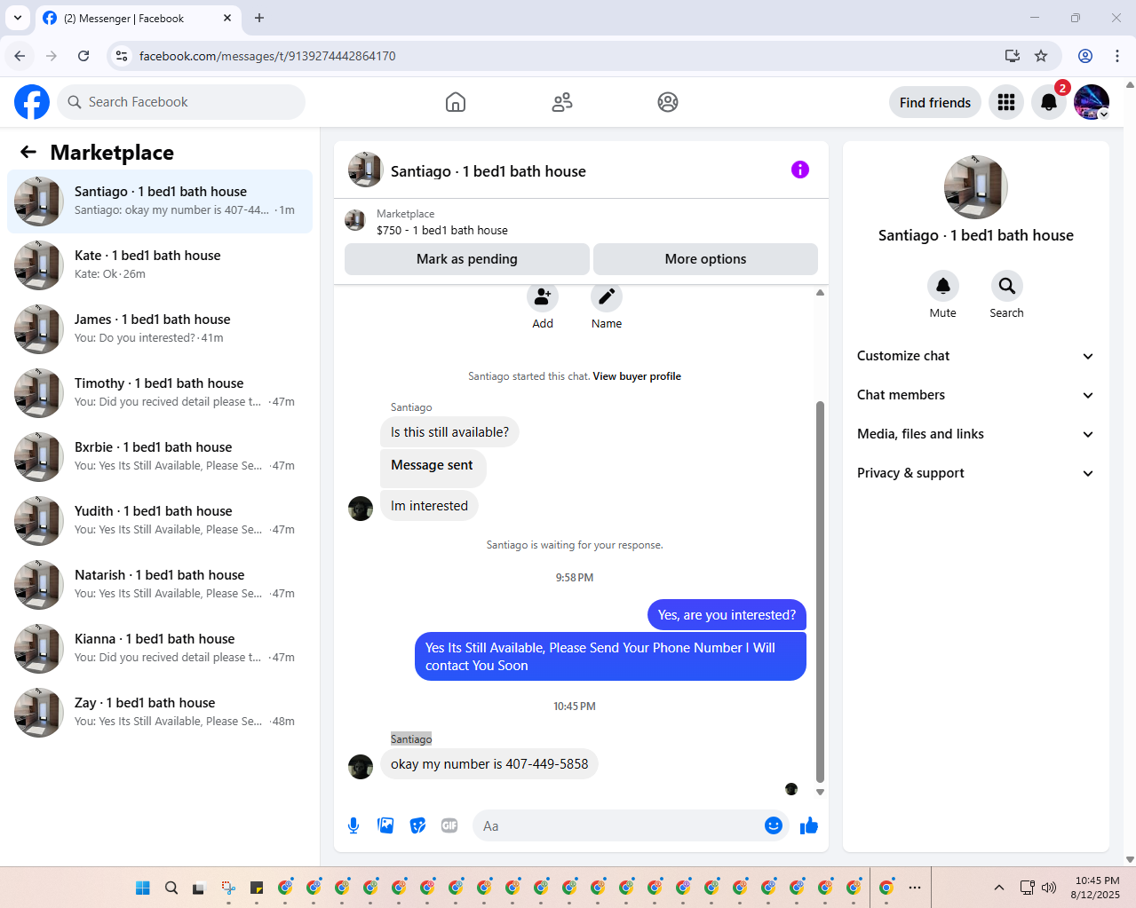Go back from Marketplace with the arrow

[28, 153]
